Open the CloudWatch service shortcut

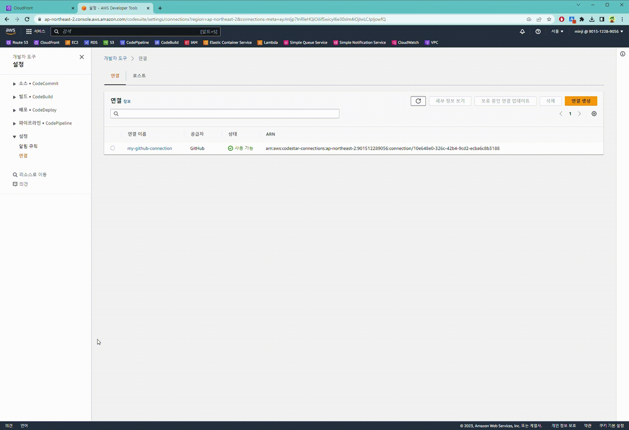[405, 42]
